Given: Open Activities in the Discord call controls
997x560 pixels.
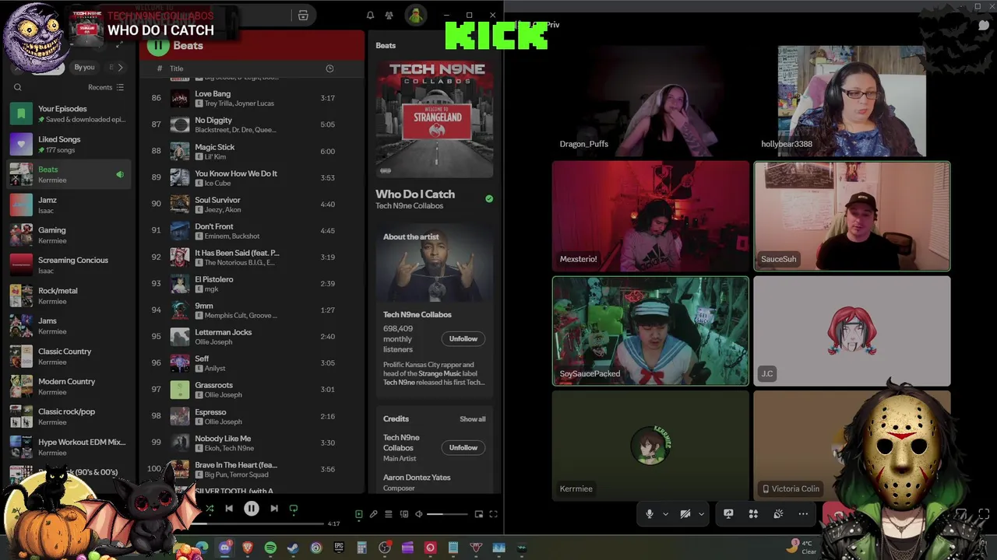Looking at the screenshot, I should tap(753, 514).
